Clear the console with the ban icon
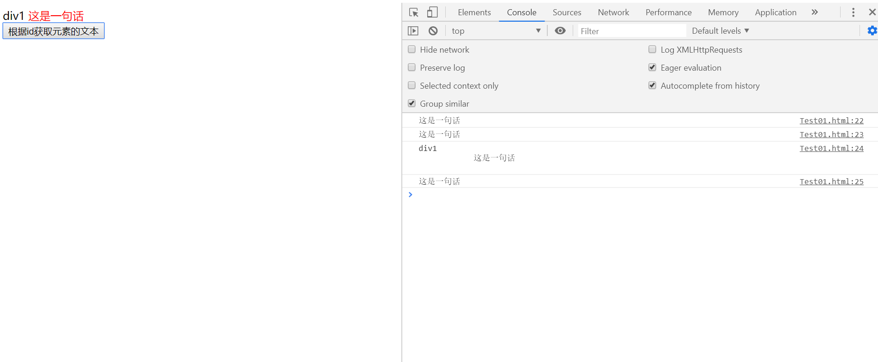This screenshot has height=362, width=878. point(433,31)
